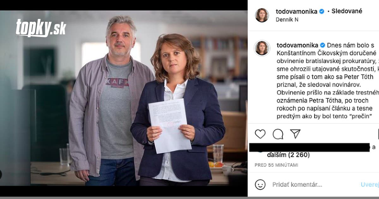Click the topky.sk logo overlay
The height and width of the screenshot is (199, 379).
tap(40, 27)
